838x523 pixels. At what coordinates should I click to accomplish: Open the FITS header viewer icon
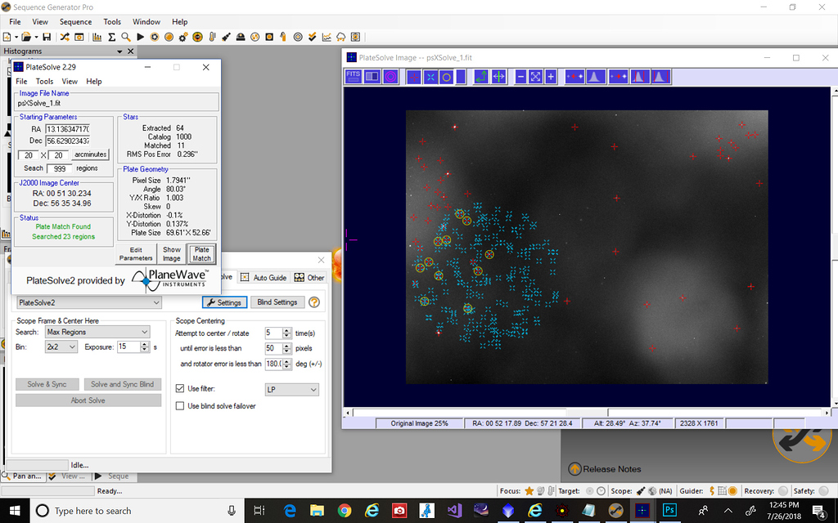(353, 76)
